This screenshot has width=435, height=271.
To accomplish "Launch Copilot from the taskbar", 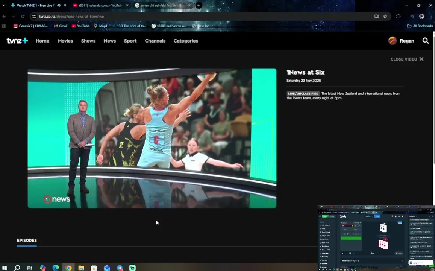I will click(43, 268).
